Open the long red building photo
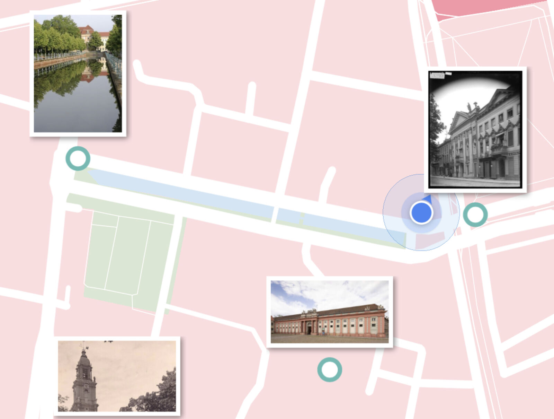Screen dimensions: 554x419 [x=329, y=312]
